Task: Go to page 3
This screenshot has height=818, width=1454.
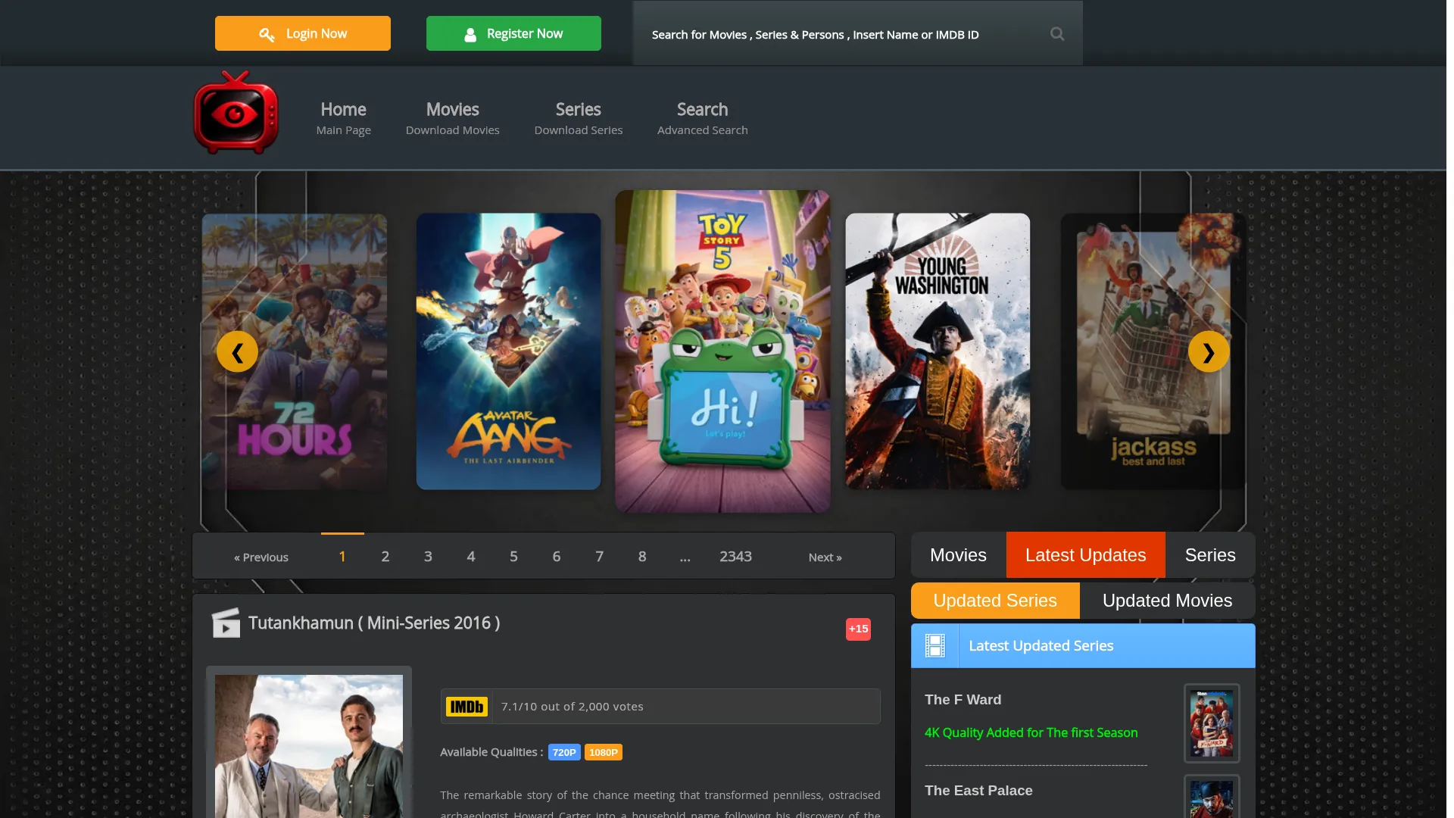Action: coord(428,557)
